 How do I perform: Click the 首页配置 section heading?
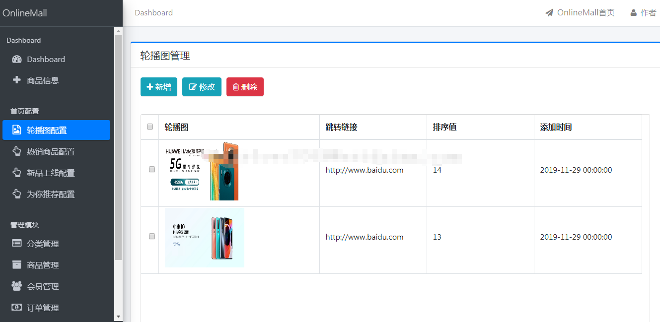(x=24, y=111)
